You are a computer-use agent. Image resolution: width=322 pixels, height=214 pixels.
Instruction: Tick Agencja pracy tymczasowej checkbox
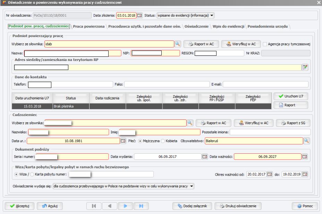tap(265, 44)
